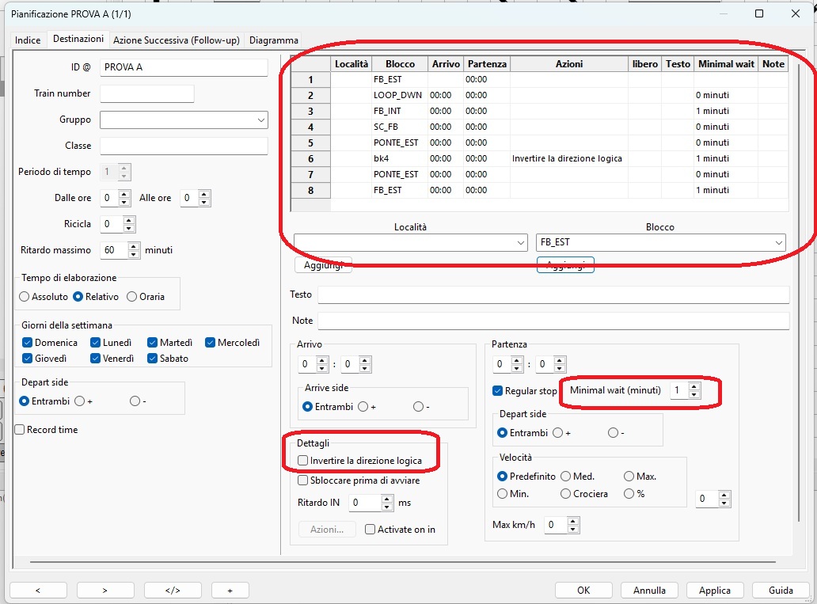Decrease the Max km/h spinner value
This screenshot has width=817, height=604.
click(x=574, y=529)
